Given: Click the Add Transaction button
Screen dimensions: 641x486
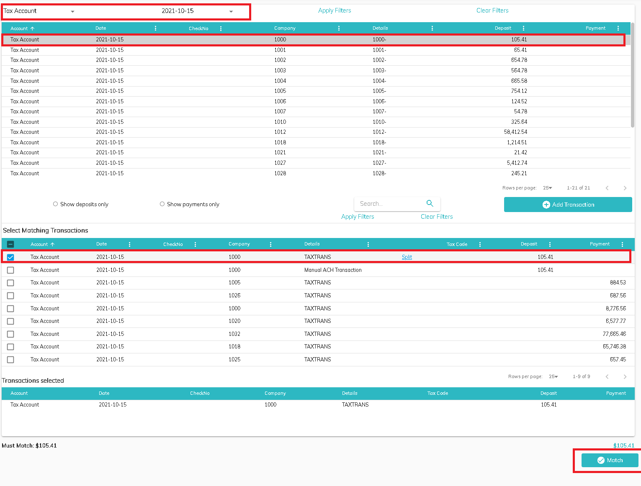Looking at the screenshot, I should [x=568, y=205].
